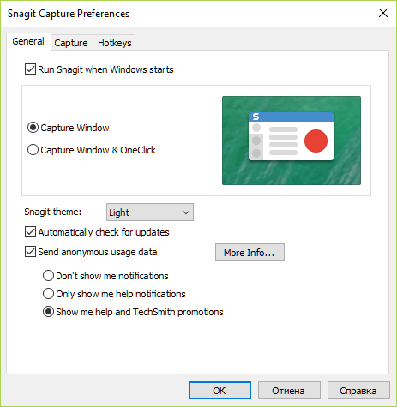Uncheck Run Snagit when Windows starts

click(30, 69)
